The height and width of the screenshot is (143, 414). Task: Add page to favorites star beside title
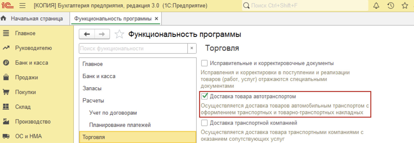point(119,34)
